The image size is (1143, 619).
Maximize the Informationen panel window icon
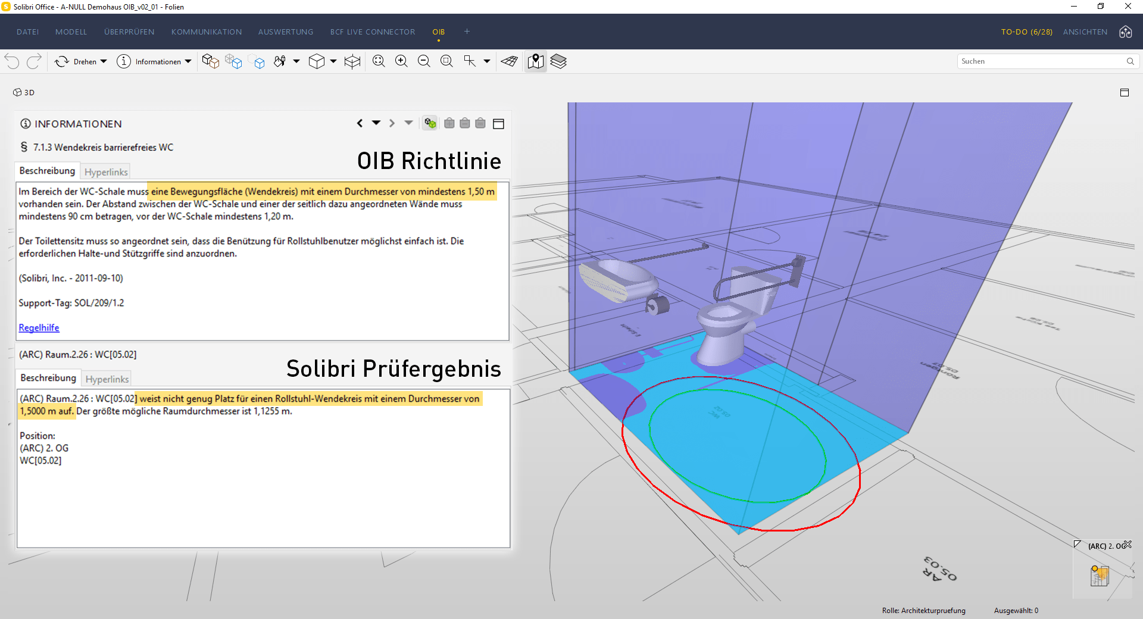499,124
